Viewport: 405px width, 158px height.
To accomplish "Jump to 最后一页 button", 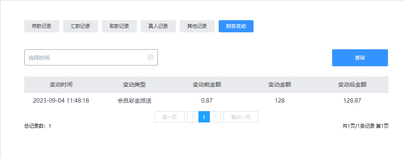I will click(241, 117).
